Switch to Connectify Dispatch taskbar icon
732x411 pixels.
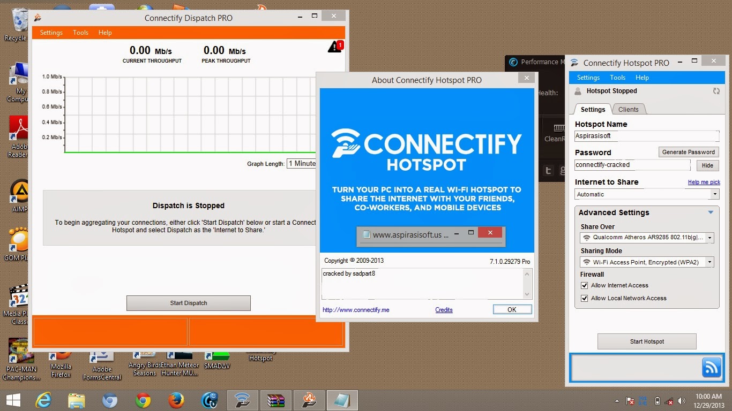point(309,400)
